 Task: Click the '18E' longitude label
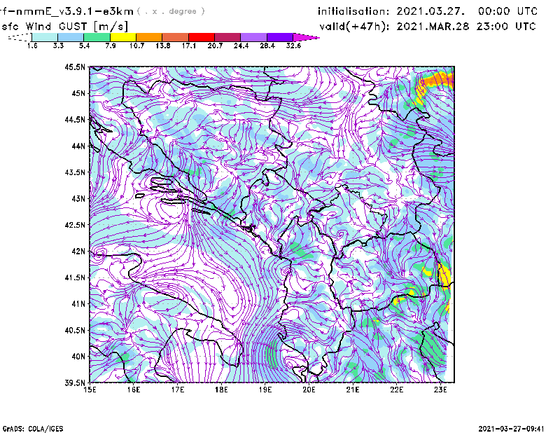tap(221, 390)
